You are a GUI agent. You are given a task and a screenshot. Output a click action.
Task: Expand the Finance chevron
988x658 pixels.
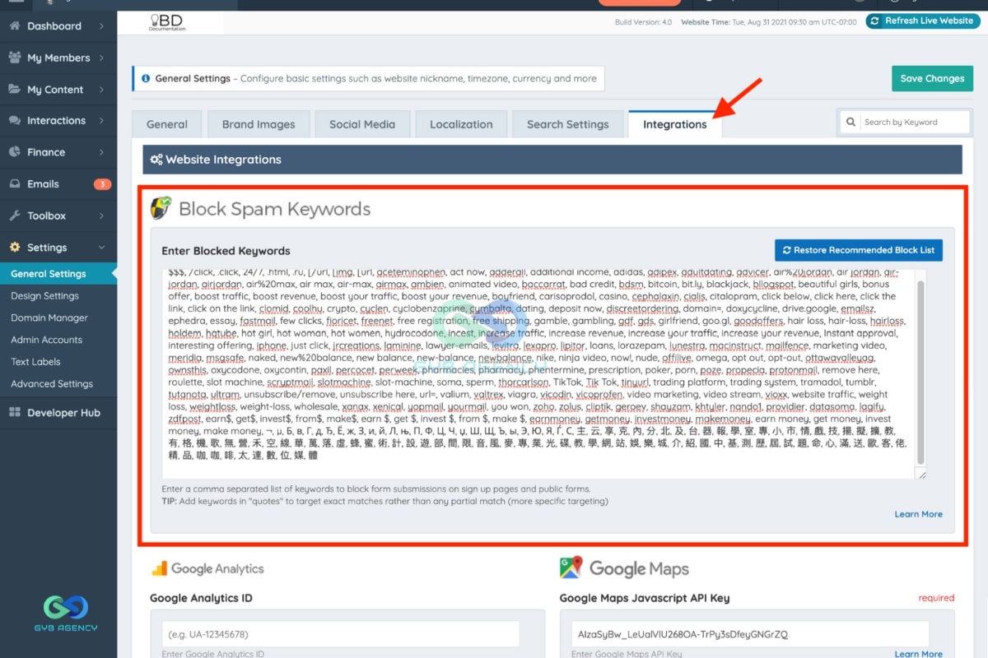click(x=101, y=152)
